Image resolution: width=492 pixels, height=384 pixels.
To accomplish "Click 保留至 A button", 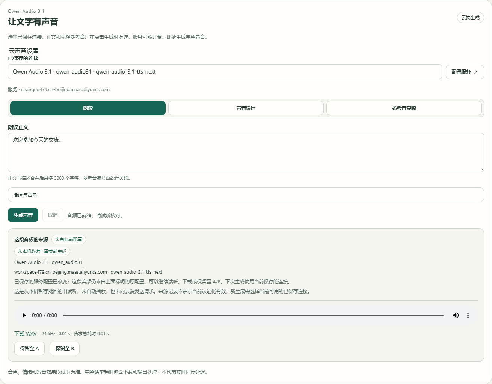I will point(29,348).
